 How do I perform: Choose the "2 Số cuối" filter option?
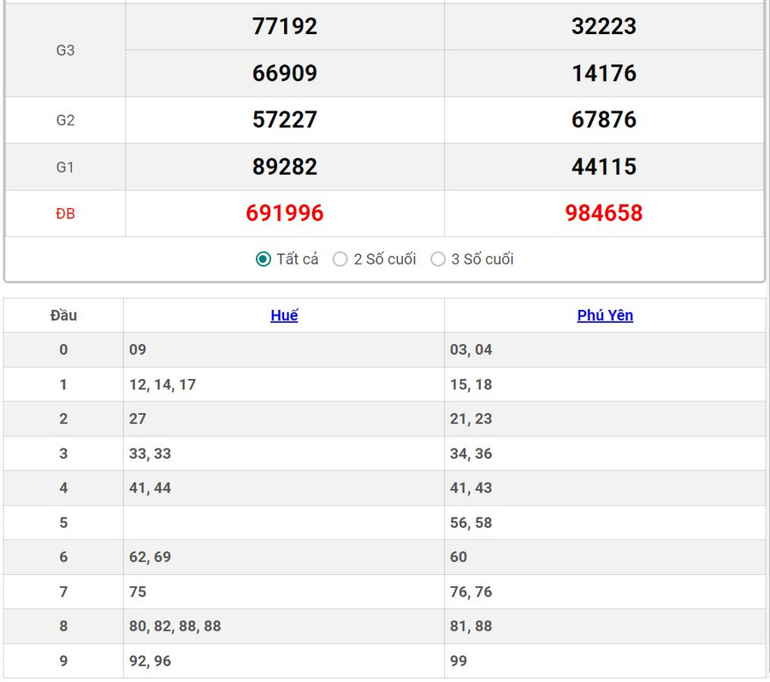click(341, 259)
